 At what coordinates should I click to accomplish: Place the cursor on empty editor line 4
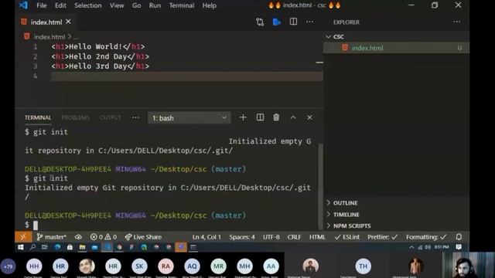(187, 76)
